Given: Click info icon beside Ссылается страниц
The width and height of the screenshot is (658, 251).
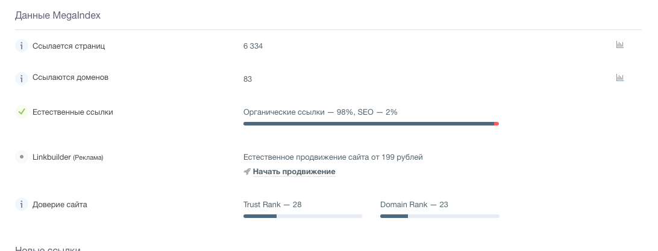Looking at the screenshot, I should point(22,46).
